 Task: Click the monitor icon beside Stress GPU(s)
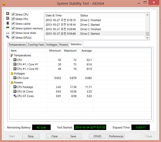click(8, 37)
